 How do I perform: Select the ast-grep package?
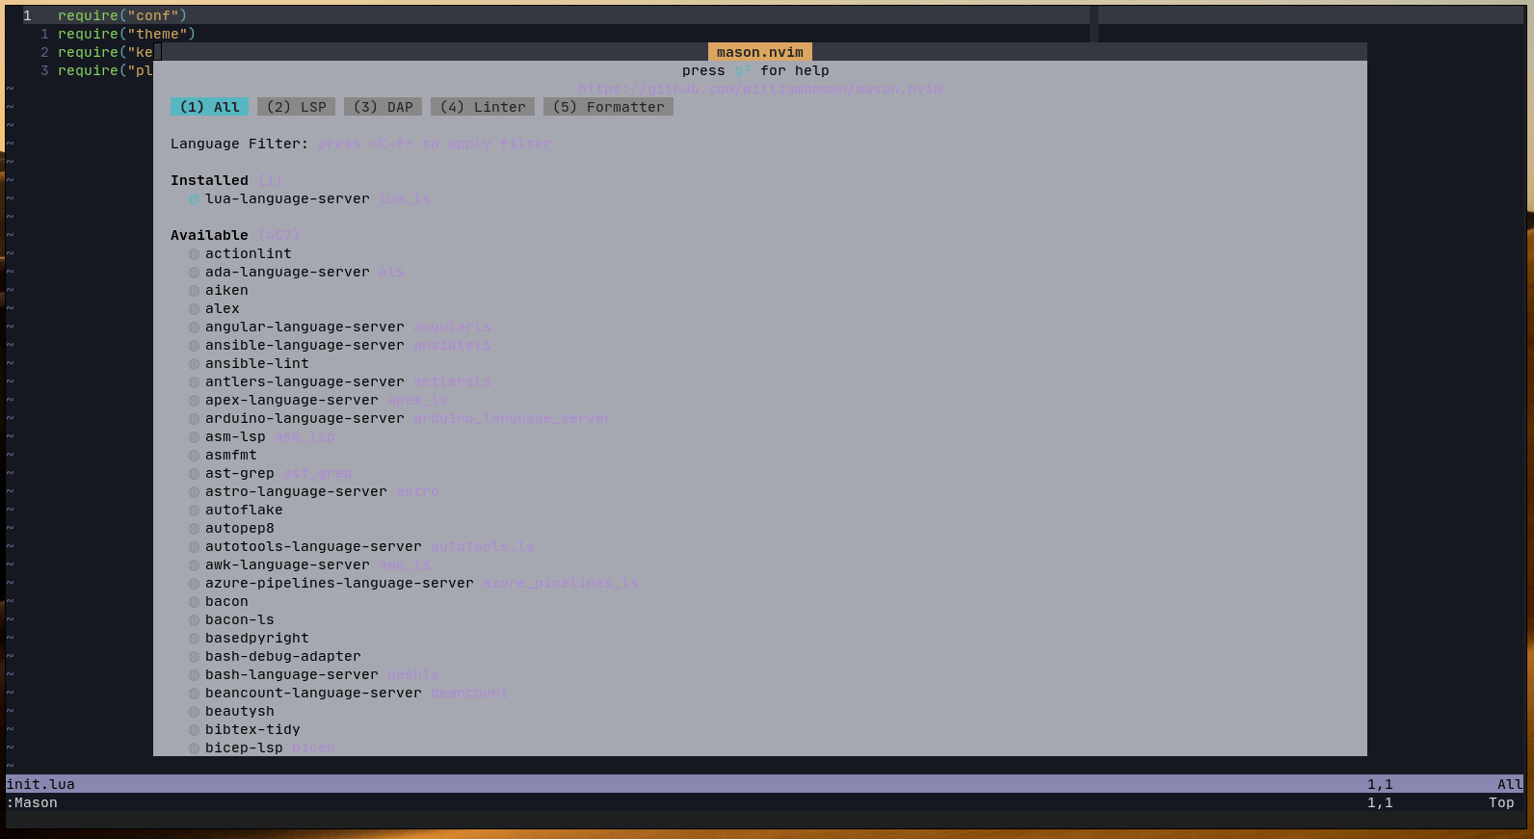coord(240,473)
